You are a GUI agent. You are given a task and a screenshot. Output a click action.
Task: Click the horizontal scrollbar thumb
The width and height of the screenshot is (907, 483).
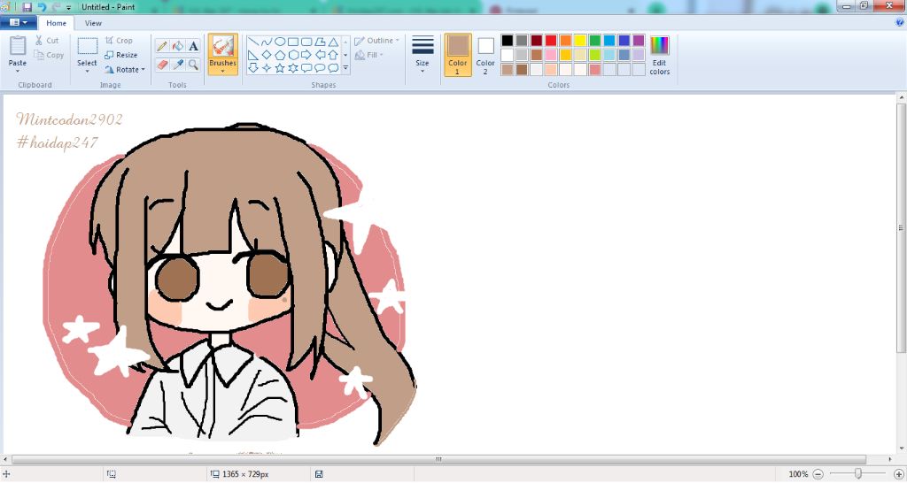click(438, 460)
